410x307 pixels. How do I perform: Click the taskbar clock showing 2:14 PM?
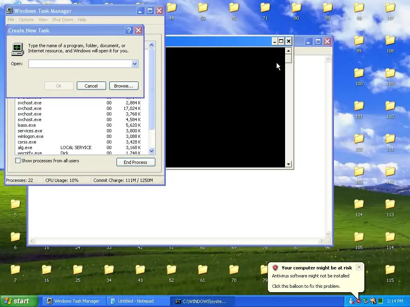(395, 301)
